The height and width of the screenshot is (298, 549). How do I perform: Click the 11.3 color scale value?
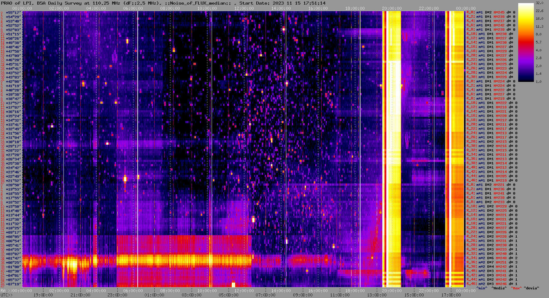539,26
